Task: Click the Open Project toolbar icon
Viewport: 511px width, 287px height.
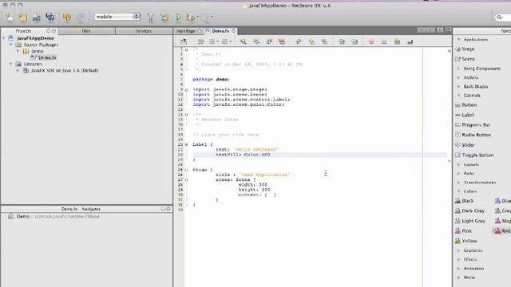Action: [x=36, y=17]
